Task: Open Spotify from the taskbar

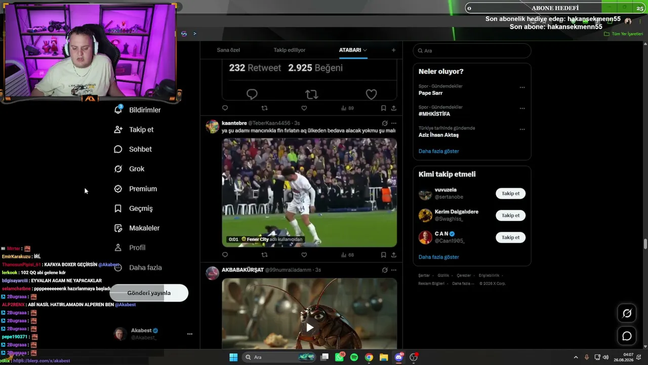Action: (354, 357)
